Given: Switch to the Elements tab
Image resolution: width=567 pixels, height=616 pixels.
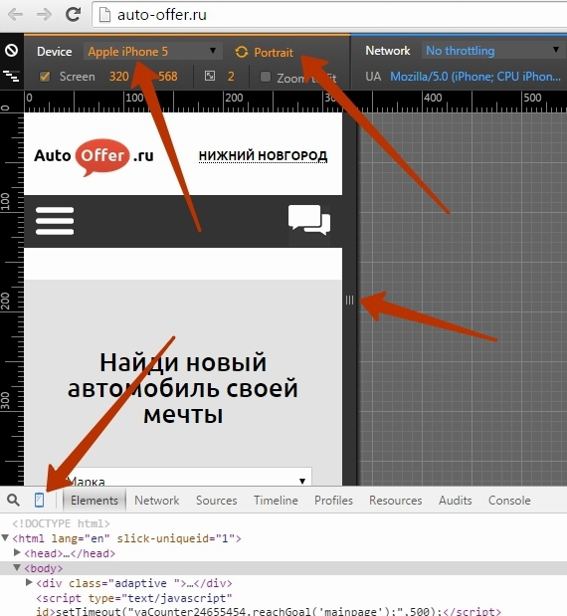Looking at the screenshot, I should tap(94, 501).
